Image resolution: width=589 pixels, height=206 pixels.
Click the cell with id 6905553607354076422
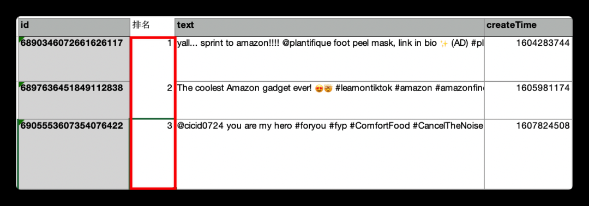74,154
